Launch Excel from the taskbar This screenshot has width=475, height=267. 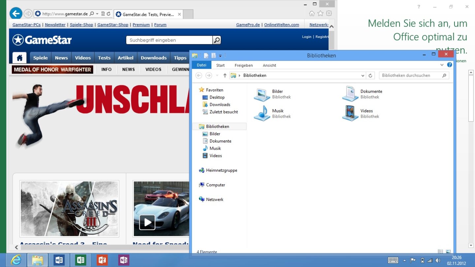coord(80,260)
